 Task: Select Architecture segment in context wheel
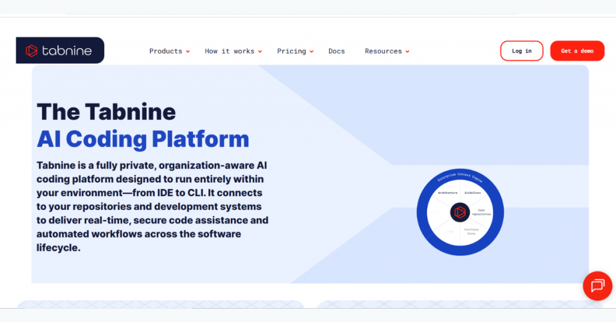(x=448, y=193)
